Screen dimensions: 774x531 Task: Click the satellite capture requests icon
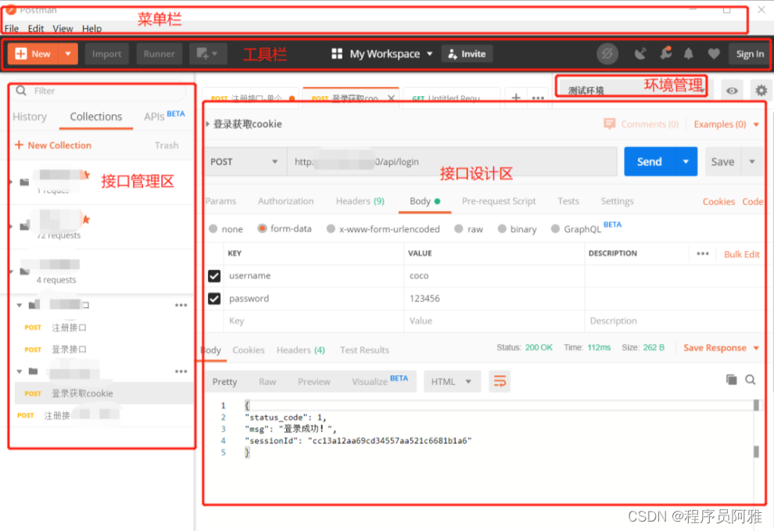pos(640,54)
